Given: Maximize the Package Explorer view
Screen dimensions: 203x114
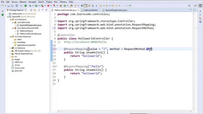Looking at the screenshot, I should (x=46, y=10).
